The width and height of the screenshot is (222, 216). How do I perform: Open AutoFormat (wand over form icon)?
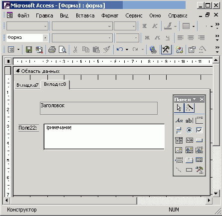[x=179, y=49]
